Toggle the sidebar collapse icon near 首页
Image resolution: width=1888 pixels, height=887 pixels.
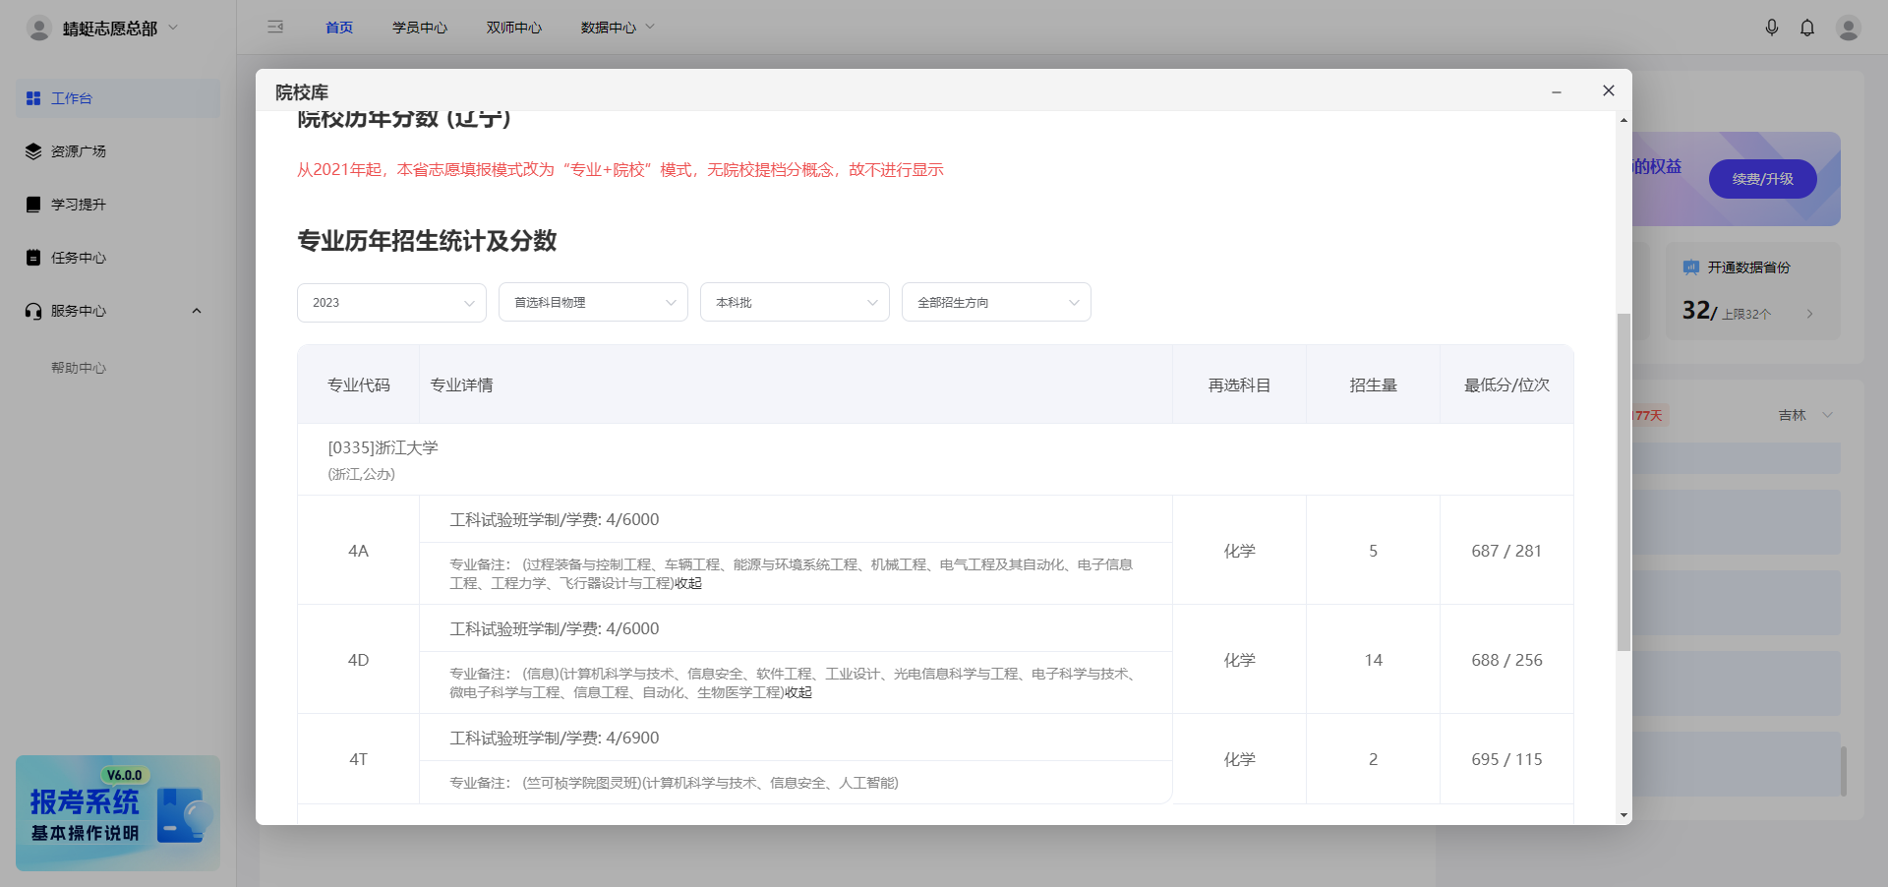pyautogui.click(x=275, y=28)
